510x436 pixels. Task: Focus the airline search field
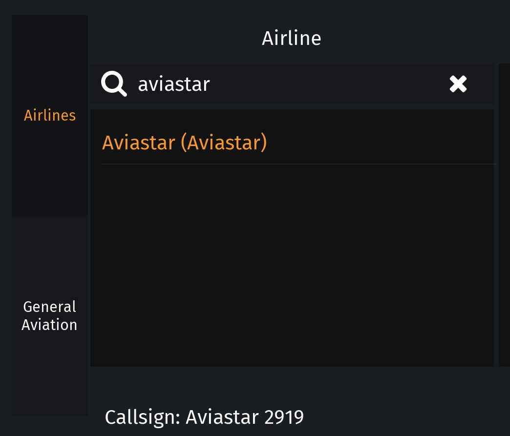point(293,84)
